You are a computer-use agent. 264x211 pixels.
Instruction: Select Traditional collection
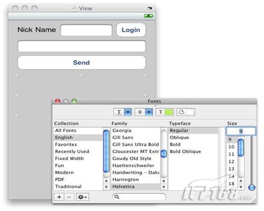pyautogui.click(x=78, y=187)
